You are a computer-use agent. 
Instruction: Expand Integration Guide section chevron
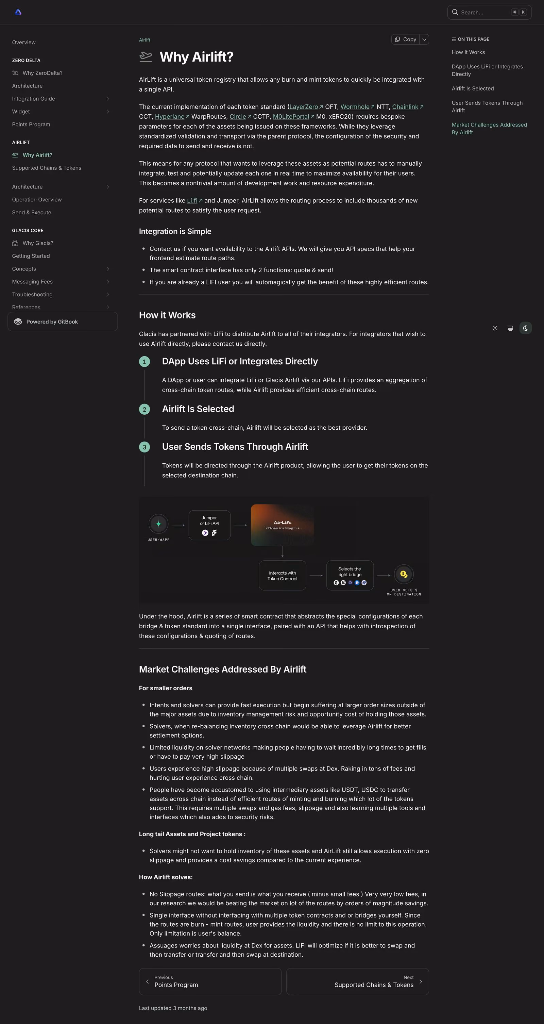[x=108, y=99]
